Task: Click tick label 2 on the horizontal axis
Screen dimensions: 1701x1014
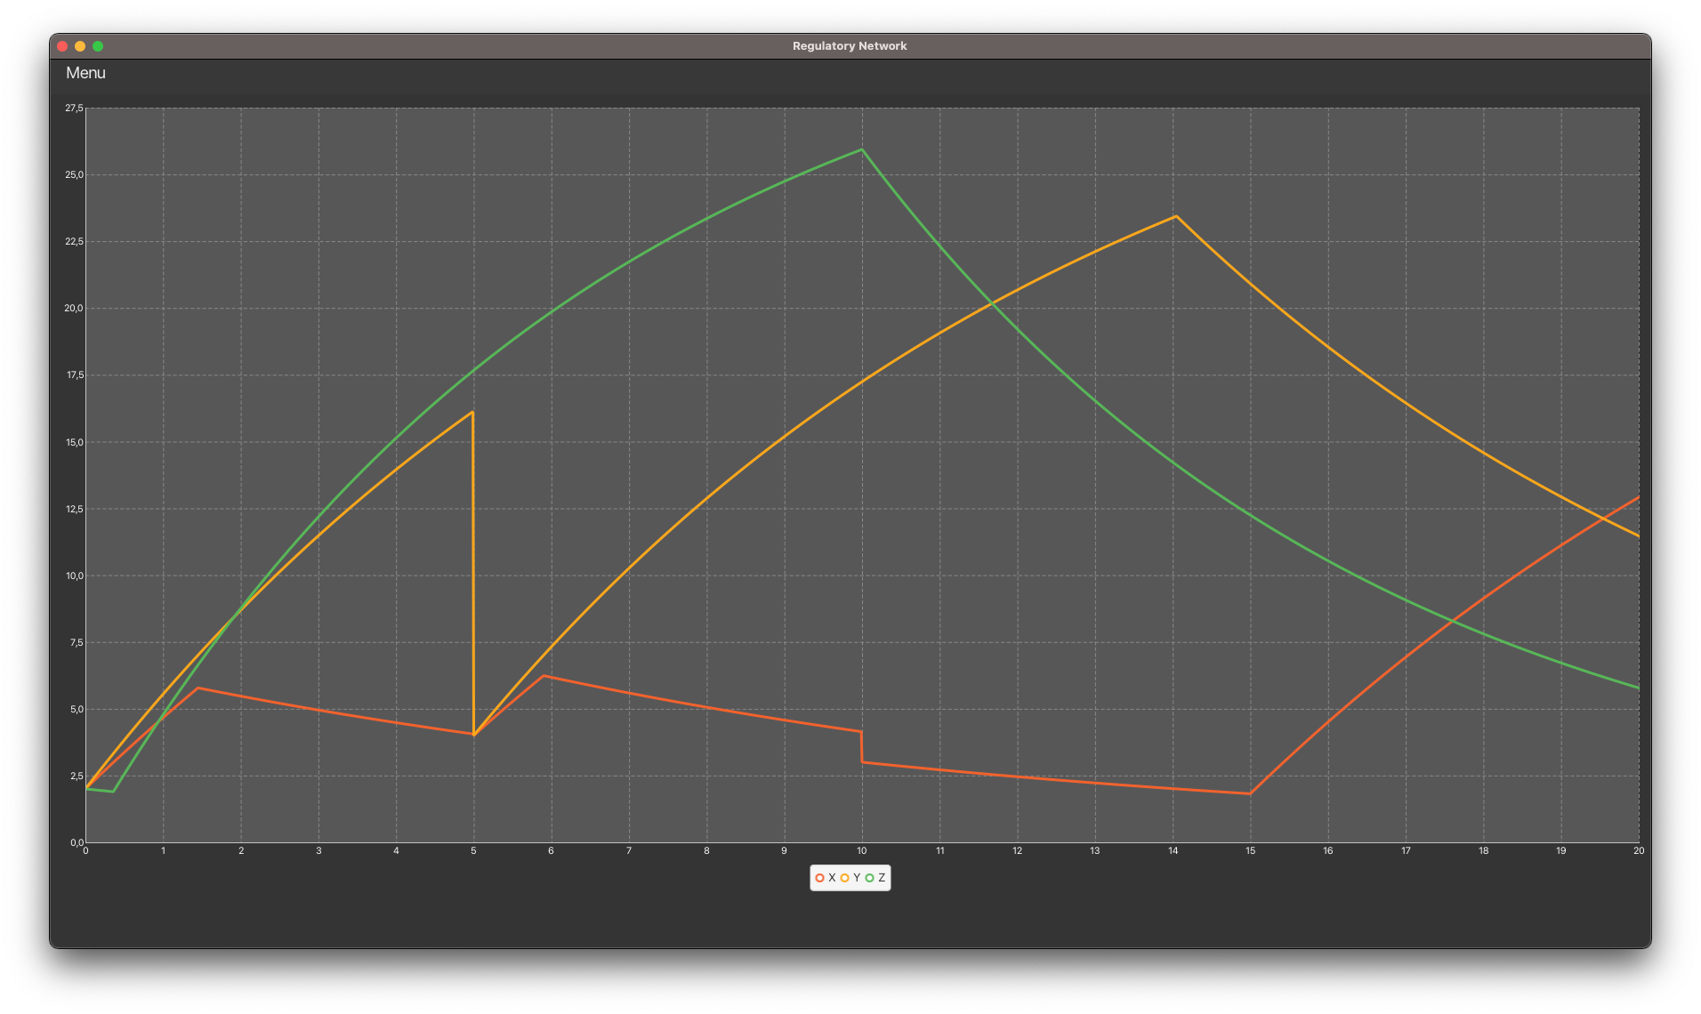Action: 241,851
